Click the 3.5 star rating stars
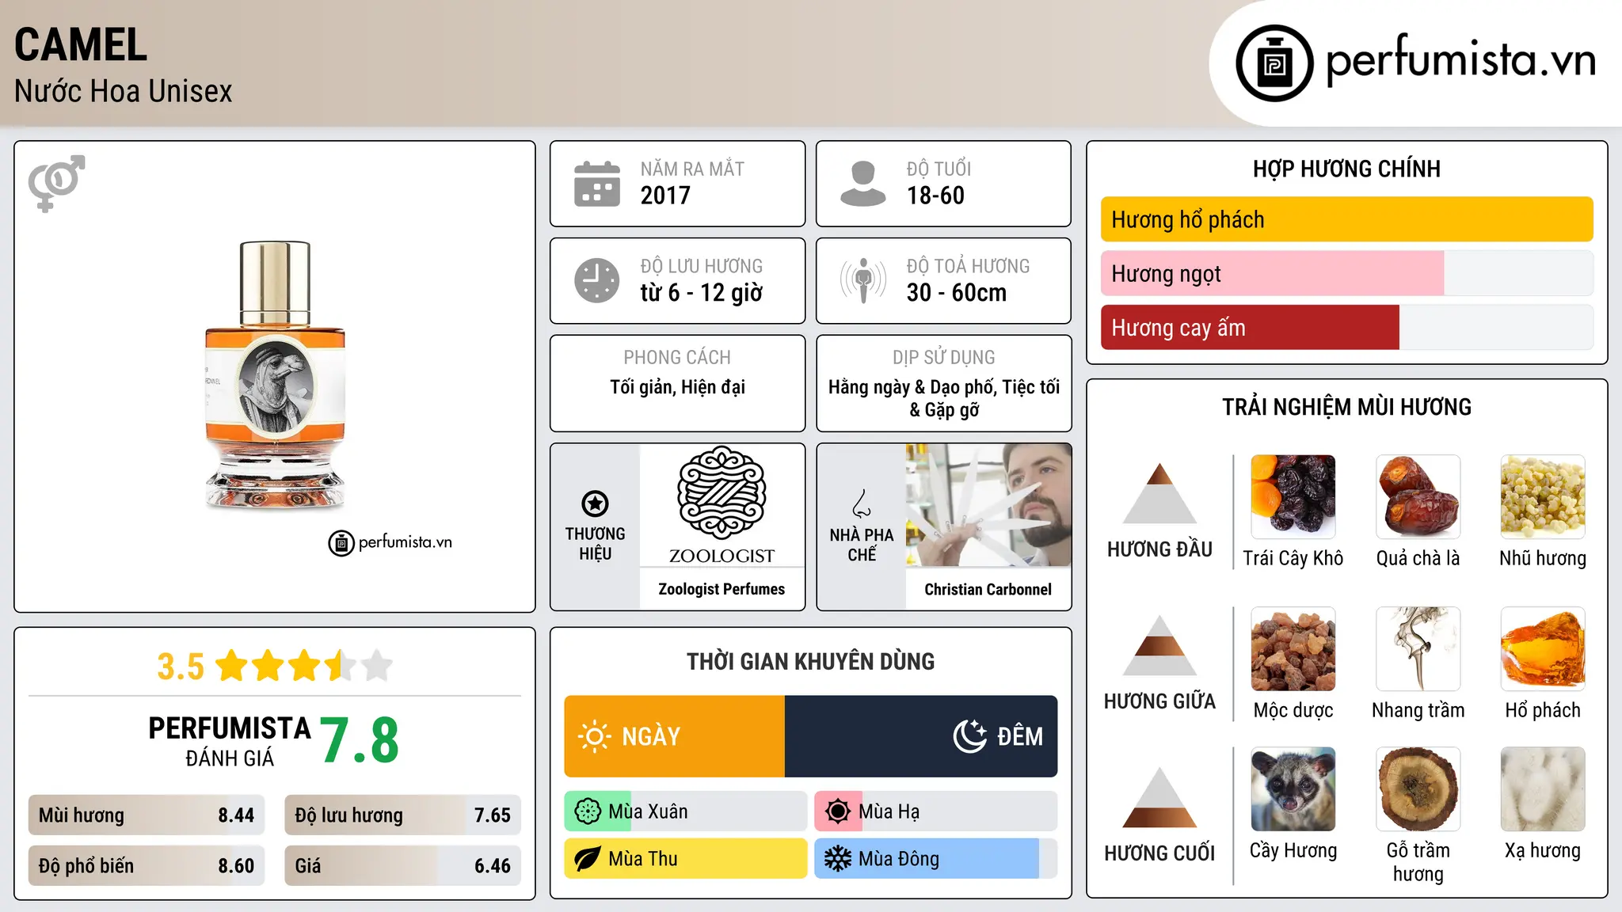Viewport: 1622px width, 912px height. click(304, 666)
